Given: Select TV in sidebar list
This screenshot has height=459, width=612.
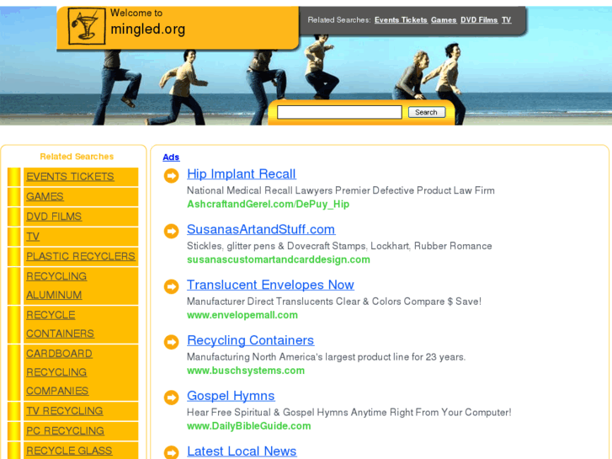Looking at the screenshot, I should (x=33, y=237).
